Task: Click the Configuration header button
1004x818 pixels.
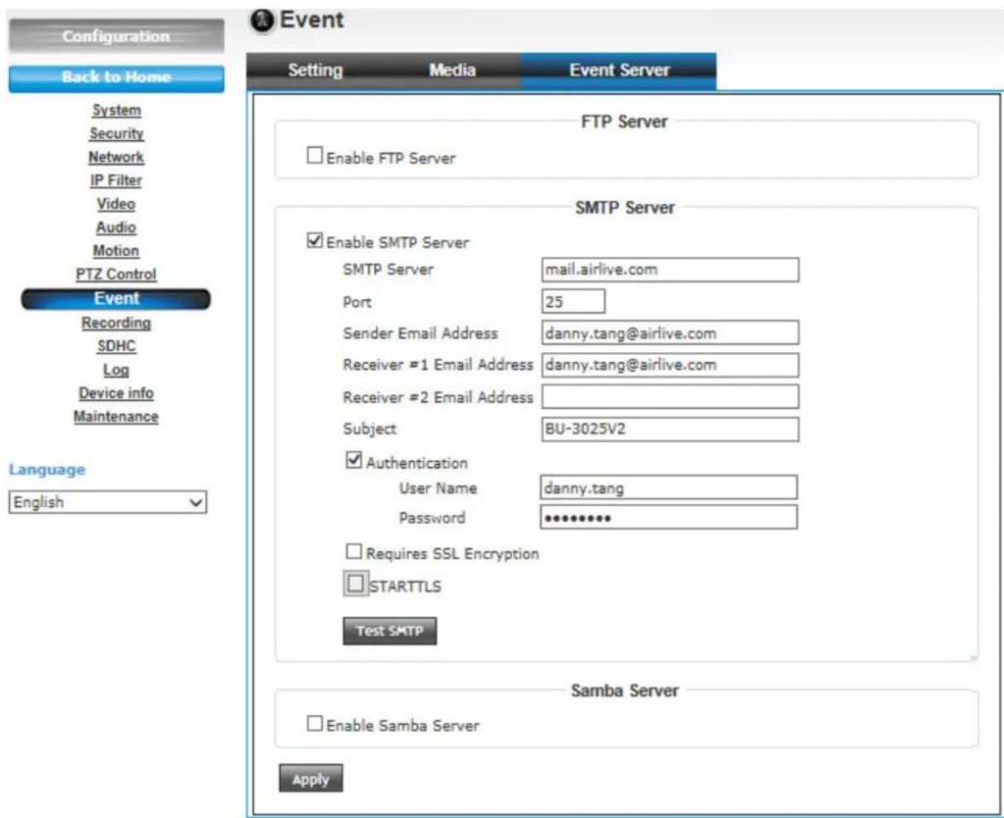Action: tap(116, 36)
